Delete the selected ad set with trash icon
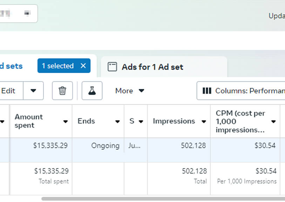The width and height of the screenshot is (285, 202). (62, 91)
